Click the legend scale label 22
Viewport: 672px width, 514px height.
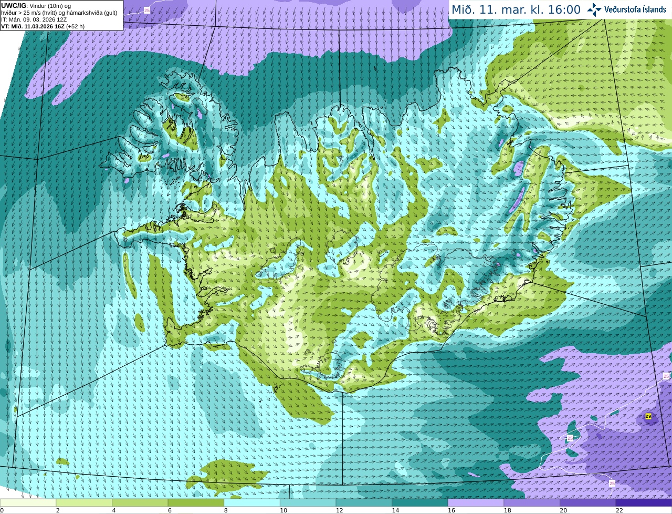click(x=619, y=510)
